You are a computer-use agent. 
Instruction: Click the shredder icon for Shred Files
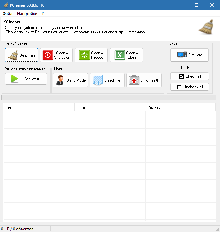point(98,80)
